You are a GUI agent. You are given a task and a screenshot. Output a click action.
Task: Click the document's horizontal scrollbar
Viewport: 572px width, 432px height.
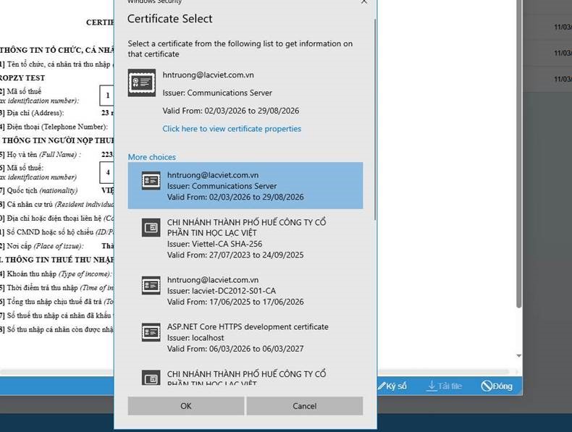[58, 372]
